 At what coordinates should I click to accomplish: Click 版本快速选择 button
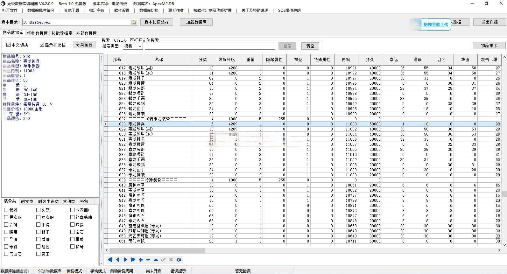157,22
